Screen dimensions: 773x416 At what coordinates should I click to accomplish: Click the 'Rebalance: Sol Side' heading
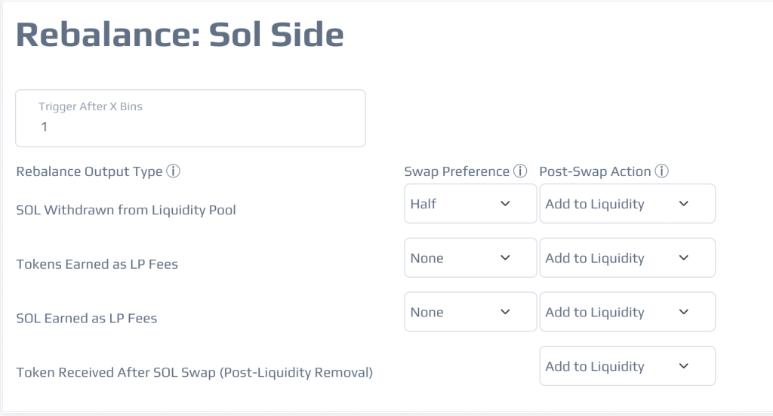pos(180,35)
